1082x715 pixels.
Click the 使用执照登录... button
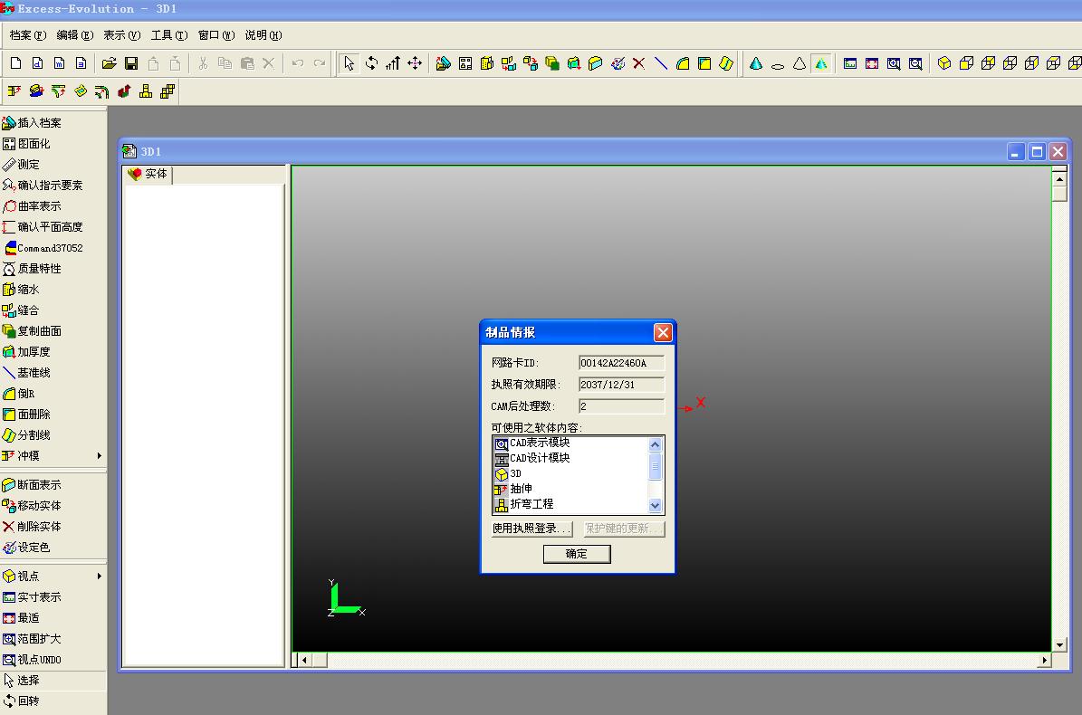tap(532, 529)
